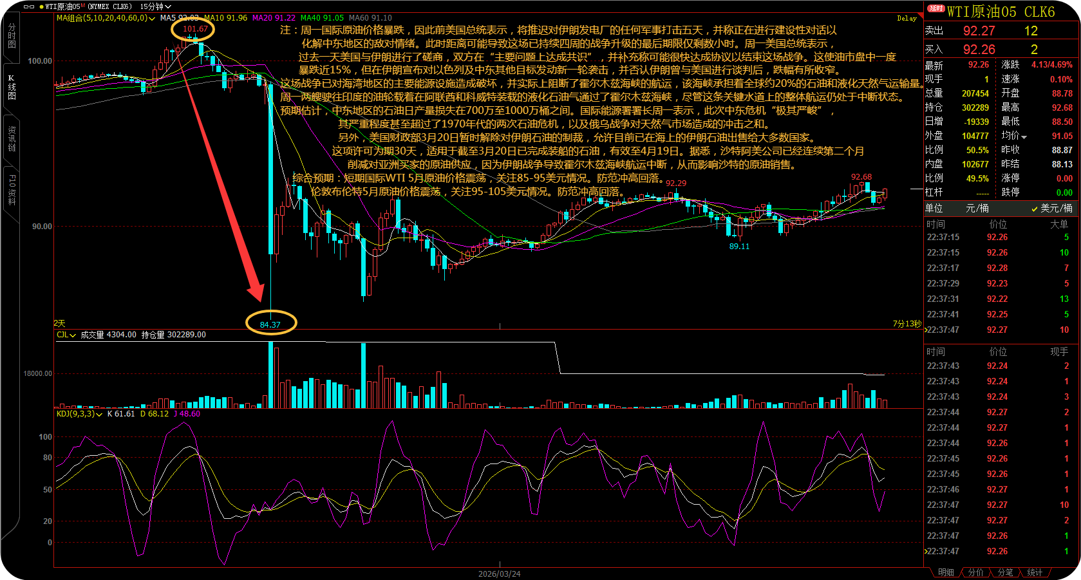Click the red M marker after WTI原油05
This screenshot has height=580, width=1081.
pyautogui.click(x=82, y=6)
